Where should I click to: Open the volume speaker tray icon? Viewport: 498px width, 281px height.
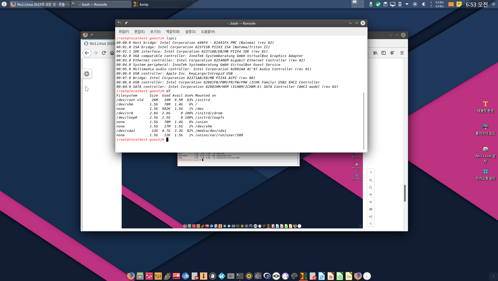[x=424, y=4]
